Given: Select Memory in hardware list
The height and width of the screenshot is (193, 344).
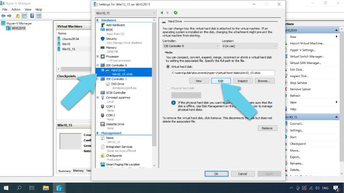Looking at the screenshot, I should (111, 48).
